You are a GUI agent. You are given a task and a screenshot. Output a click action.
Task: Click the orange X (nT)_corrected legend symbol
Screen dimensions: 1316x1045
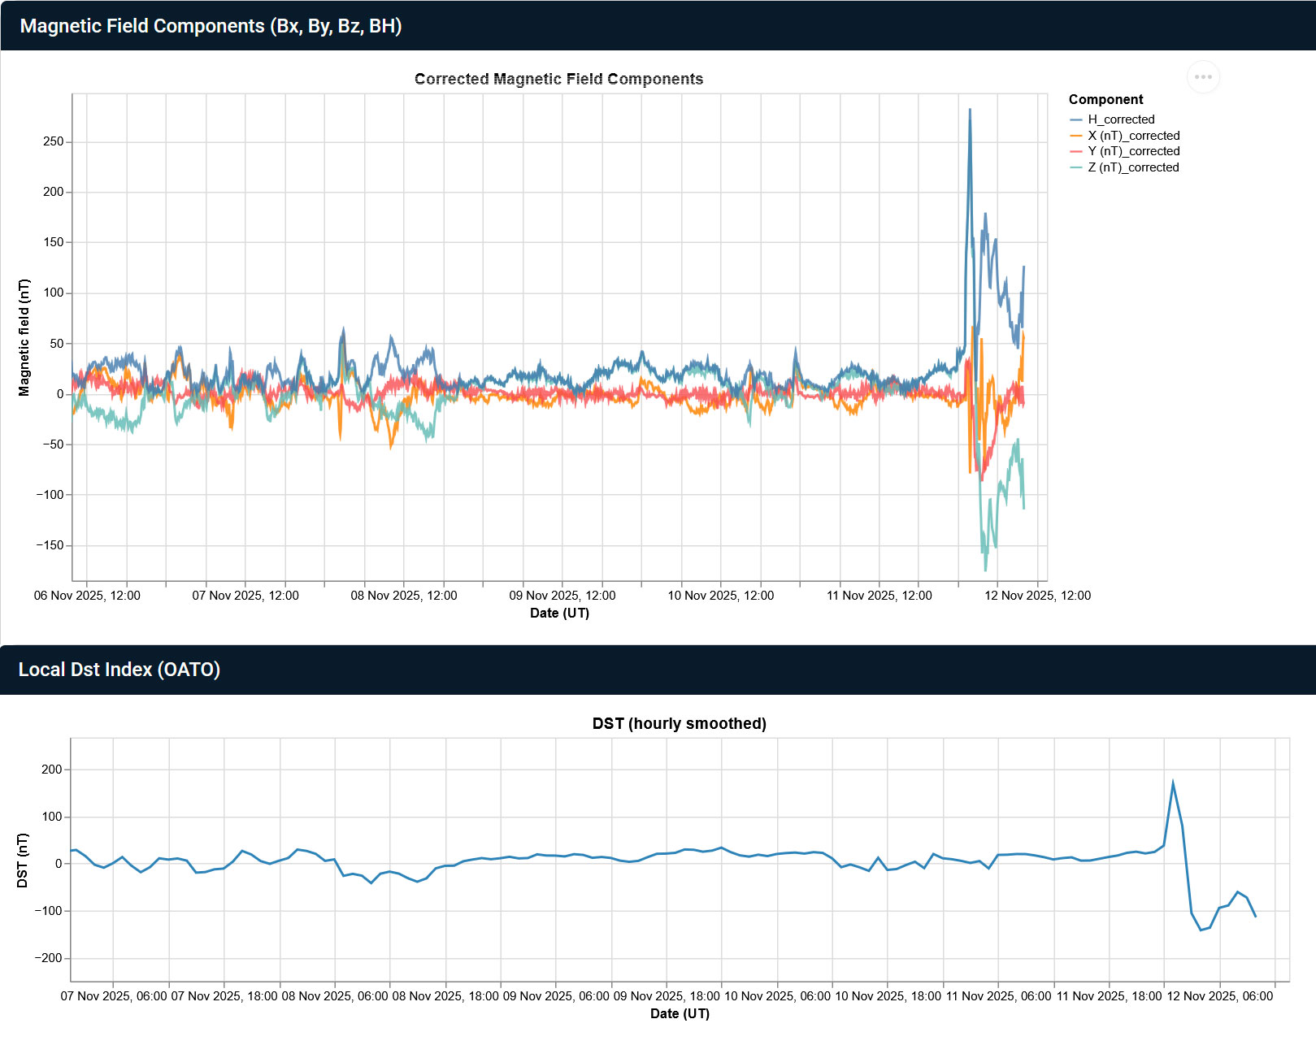point(1076,136)
